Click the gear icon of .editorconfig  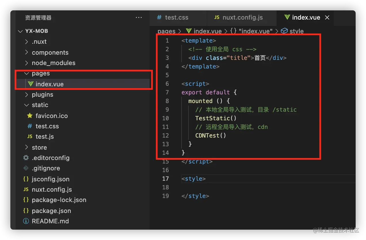click(26, 158)
